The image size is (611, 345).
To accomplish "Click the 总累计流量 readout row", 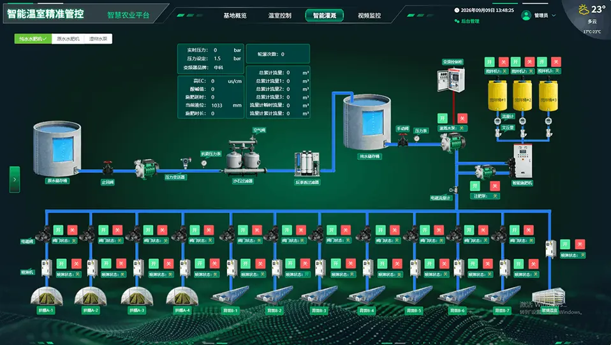I will [284, 73].
